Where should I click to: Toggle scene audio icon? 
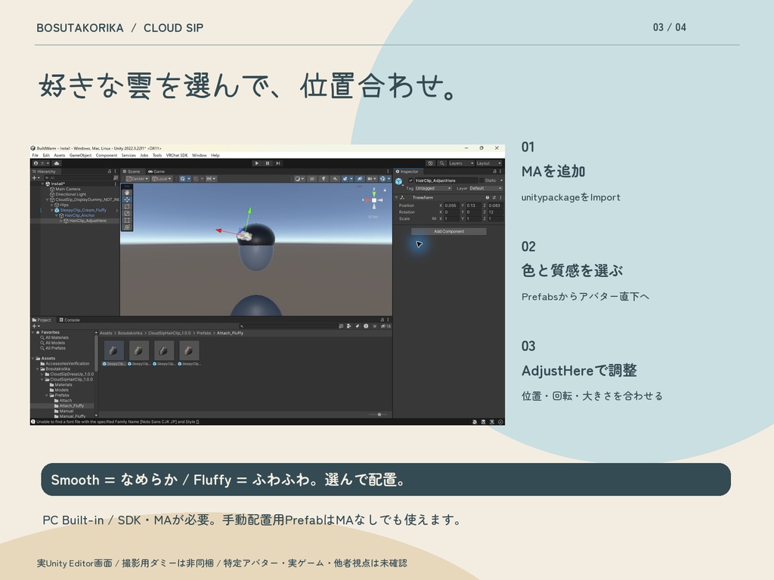[x=335, y=178]
